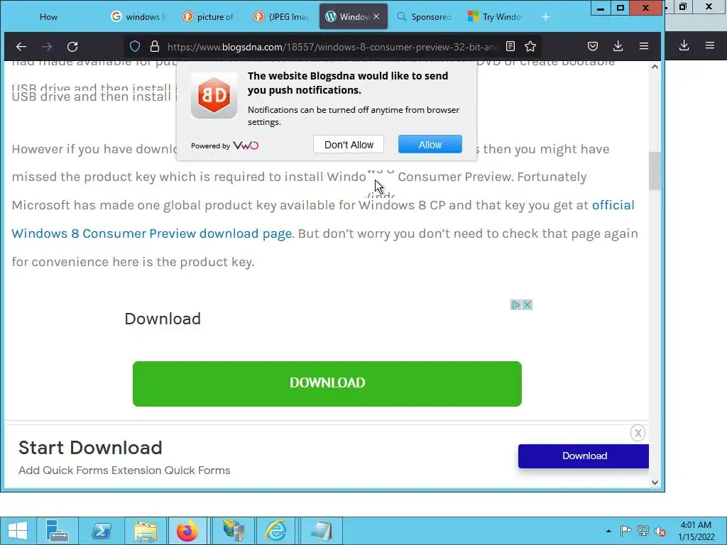Click the site security padlock icon
This screenshot has width=727, height=545.
tap(155, 46)
